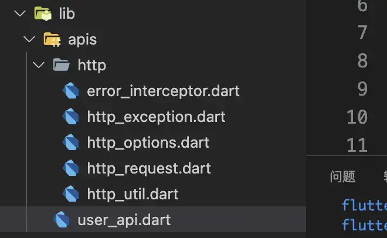Screen dimensions: 387x238
Task: Click Dart icon beside user_api.dart
Action: 62,219
